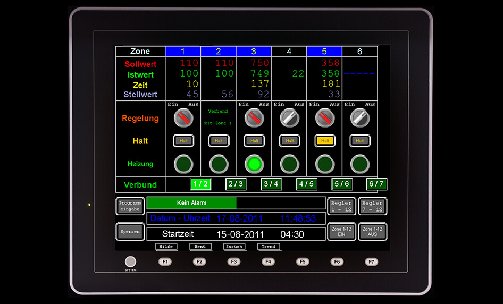Switch to Regler 7 - 12 page
Image resolution: width=503 pixels, height=304 pixels.
click(x=372, y=206)
